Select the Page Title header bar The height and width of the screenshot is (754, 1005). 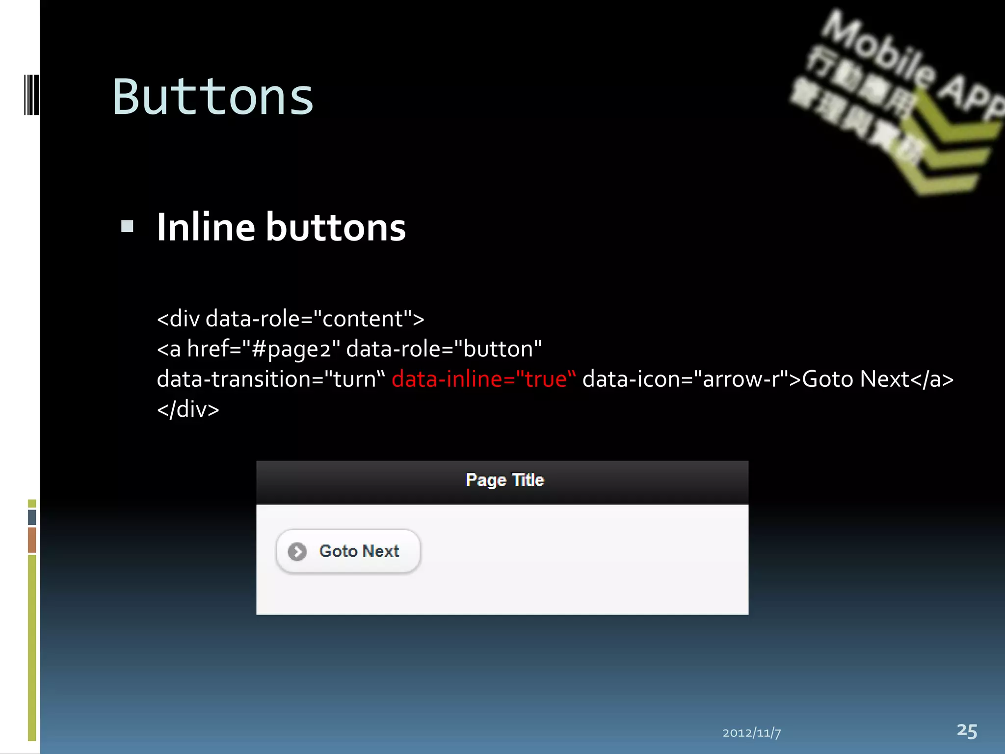[x=502, y=482]
